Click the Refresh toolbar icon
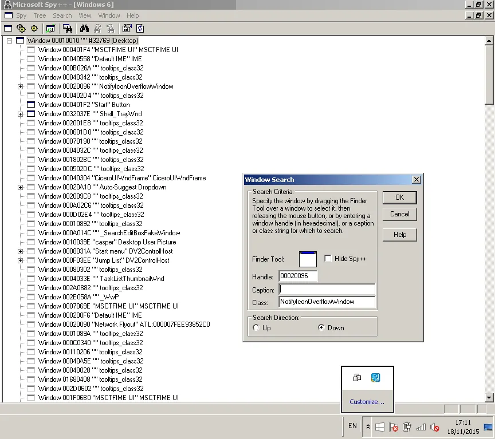The image size is (495, 439). tap(140, 29)
